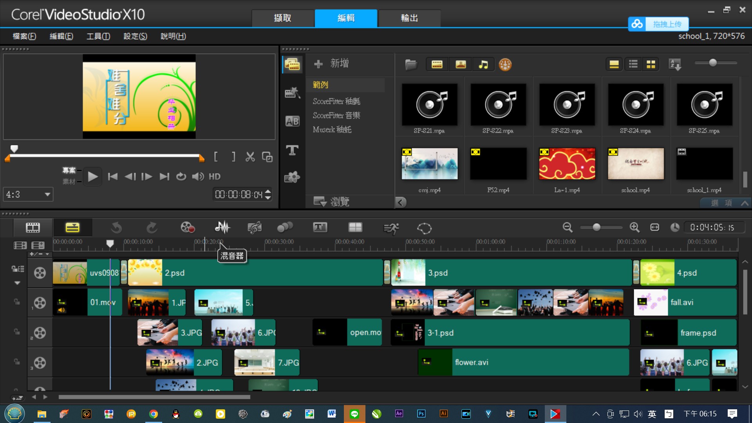This screenshot has width=752, height=423.
Task: Click the Mark-out bracket button
Action: click(233, 157)
